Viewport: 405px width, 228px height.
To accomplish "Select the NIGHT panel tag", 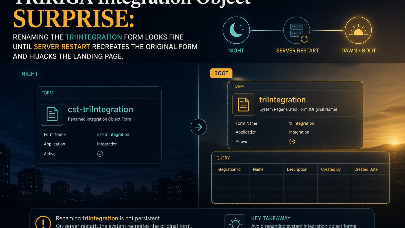I will tap(30, 74).
